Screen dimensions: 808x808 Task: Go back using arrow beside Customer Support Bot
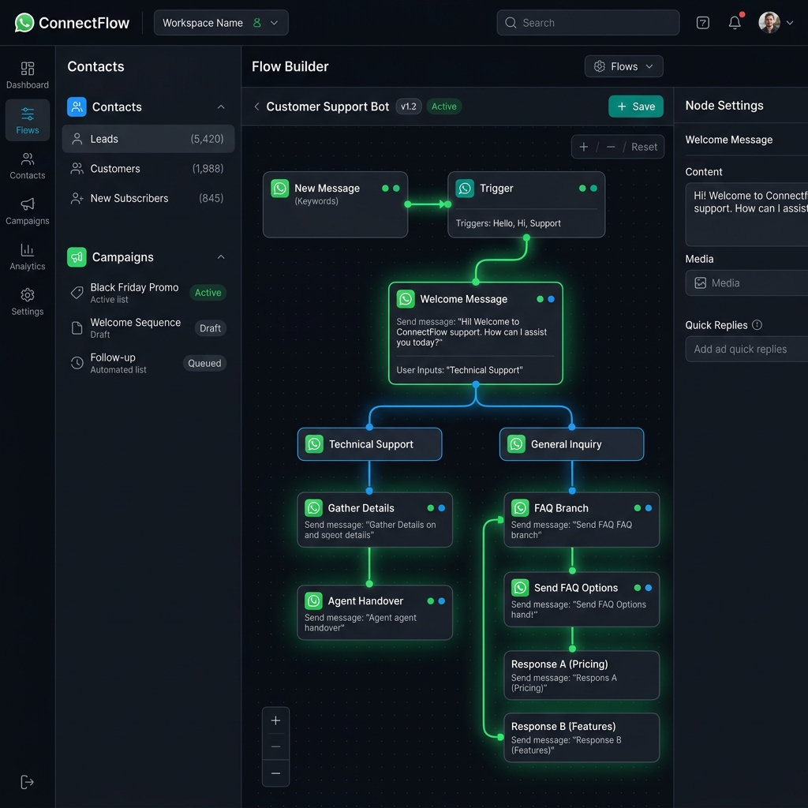(x=256, y=107)
